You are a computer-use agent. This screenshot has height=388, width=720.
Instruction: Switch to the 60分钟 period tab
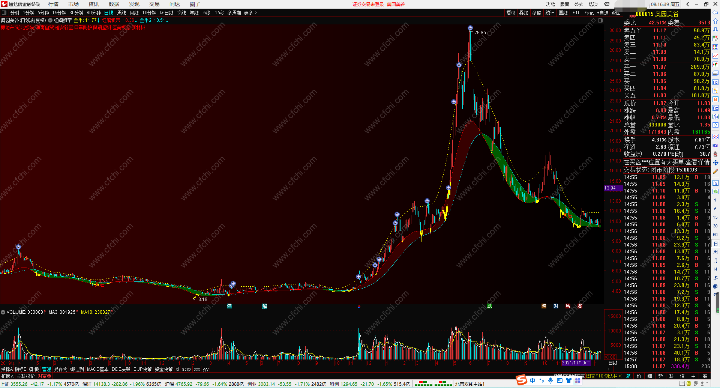(94, 13)
